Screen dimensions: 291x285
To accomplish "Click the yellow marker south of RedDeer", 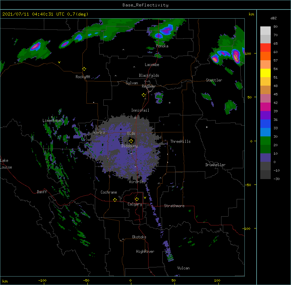I will tap(143, 95).
